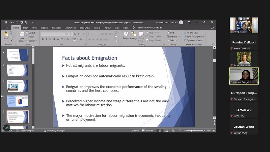Viewport: 270px width, 152px height.
Task: Expand the slide Layout dropdown
Action: [32, 33]
